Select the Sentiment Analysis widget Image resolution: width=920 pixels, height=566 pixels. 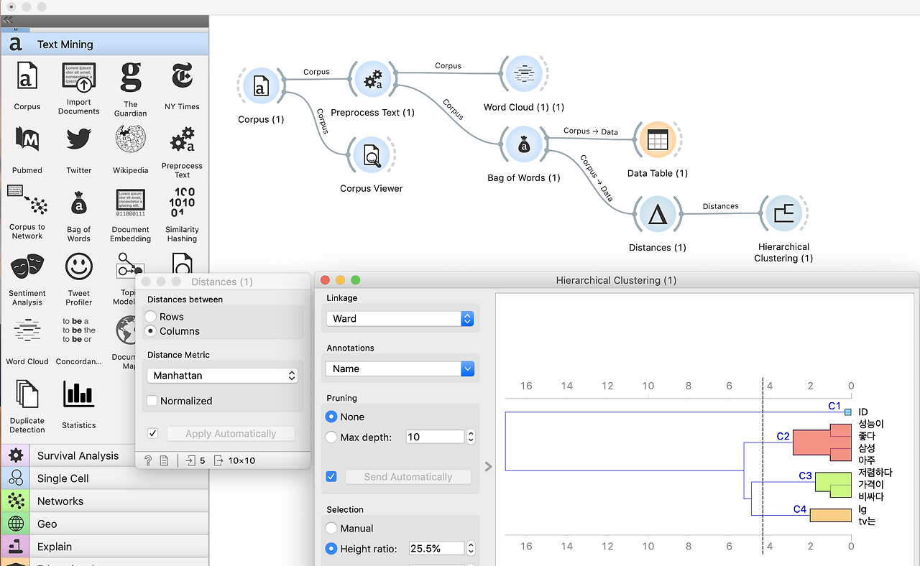27,279
